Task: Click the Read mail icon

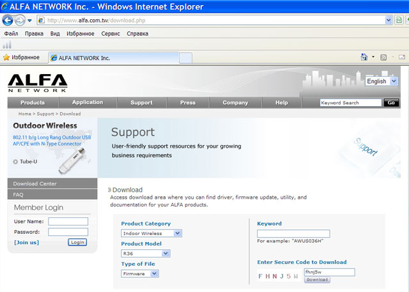Action: pos(402,57)
